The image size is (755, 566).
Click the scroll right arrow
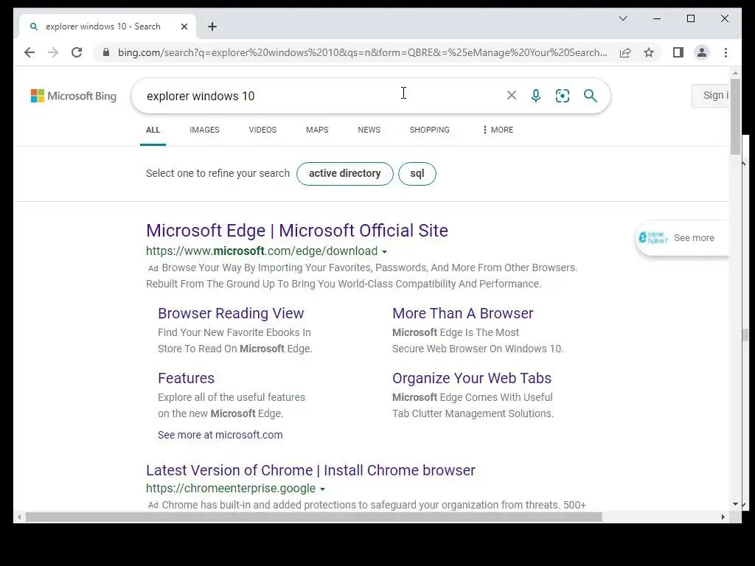point(723,517)
